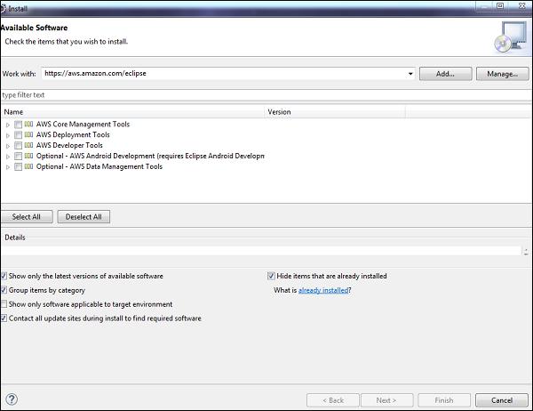Uncheck Hide items that are already installed
Viewport: 533px width, 411px height.
point(271,276)
